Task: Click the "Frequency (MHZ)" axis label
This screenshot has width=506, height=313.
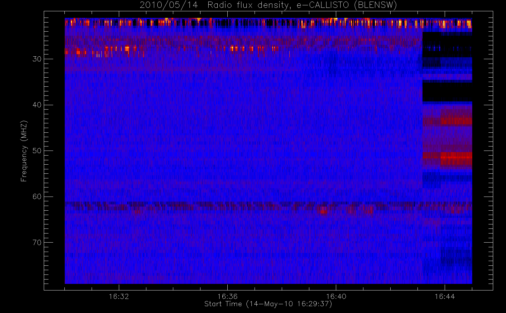Action: pos(24,151)
